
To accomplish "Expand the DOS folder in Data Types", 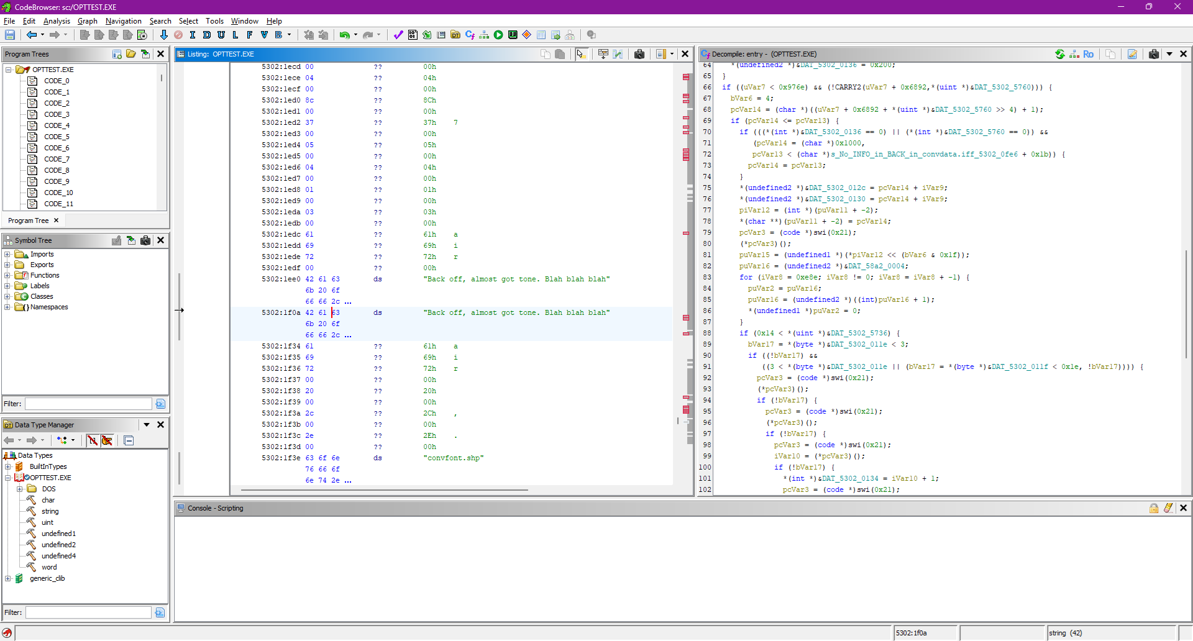I will [x=19, y=489].
